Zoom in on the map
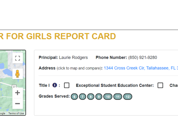 [18, 93]
